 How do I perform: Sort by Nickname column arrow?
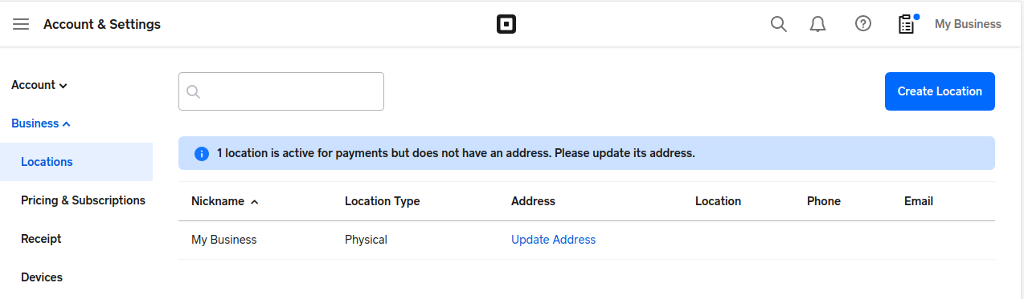[255, 202]
